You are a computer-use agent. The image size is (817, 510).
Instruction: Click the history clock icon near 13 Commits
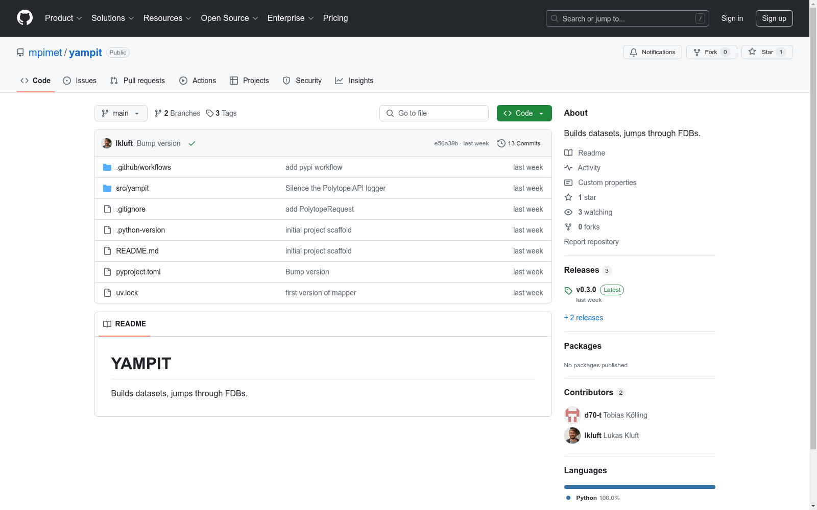pyautogui.click(x=501, y=143)
